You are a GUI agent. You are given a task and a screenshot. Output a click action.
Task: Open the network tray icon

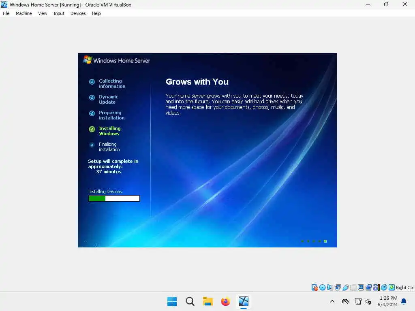tap(358, 301)
